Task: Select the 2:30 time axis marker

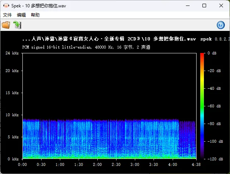Action: [x=116, y=164]
